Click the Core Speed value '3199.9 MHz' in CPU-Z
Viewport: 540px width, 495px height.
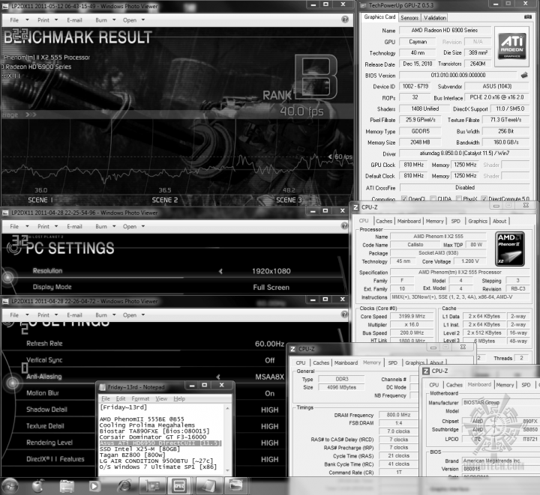coord(412,316)
